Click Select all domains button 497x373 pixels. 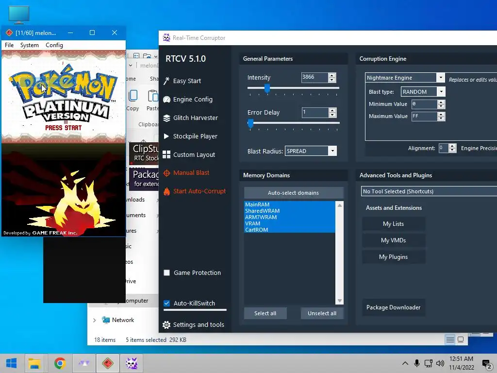[265, 313]
